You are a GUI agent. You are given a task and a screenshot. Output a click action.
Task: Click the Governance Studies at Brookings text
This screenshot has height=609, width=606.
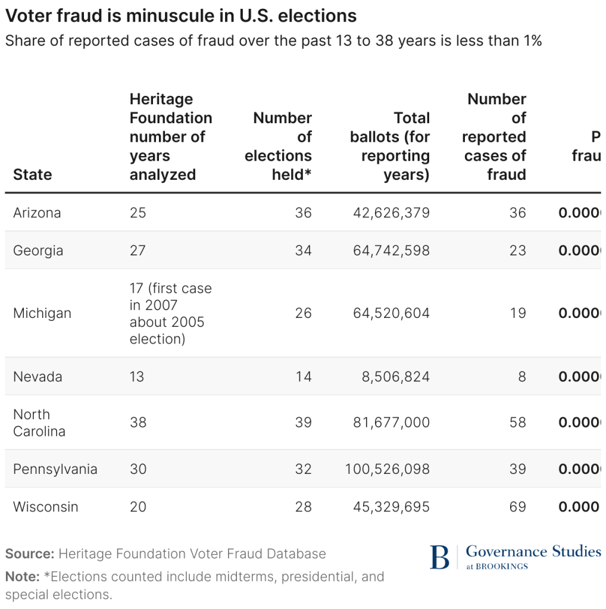[533, 557]
